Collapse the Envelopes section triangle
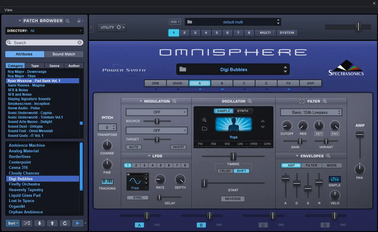The image size is (378, 232). 297,156
